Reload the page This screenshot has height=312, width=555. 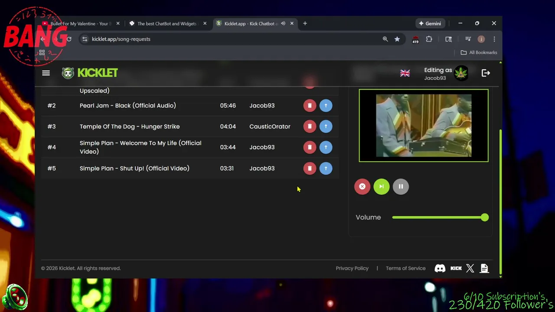point(69,39)
